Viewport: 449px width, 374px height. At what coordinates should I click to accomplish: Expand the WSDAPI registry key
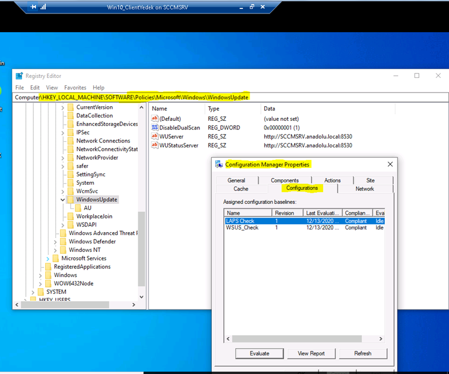(63, 225)
